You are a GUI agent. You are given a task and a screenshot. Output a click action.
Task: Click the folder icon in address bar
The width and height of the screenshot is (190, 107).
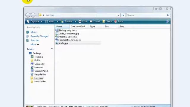tap(40, 15)
